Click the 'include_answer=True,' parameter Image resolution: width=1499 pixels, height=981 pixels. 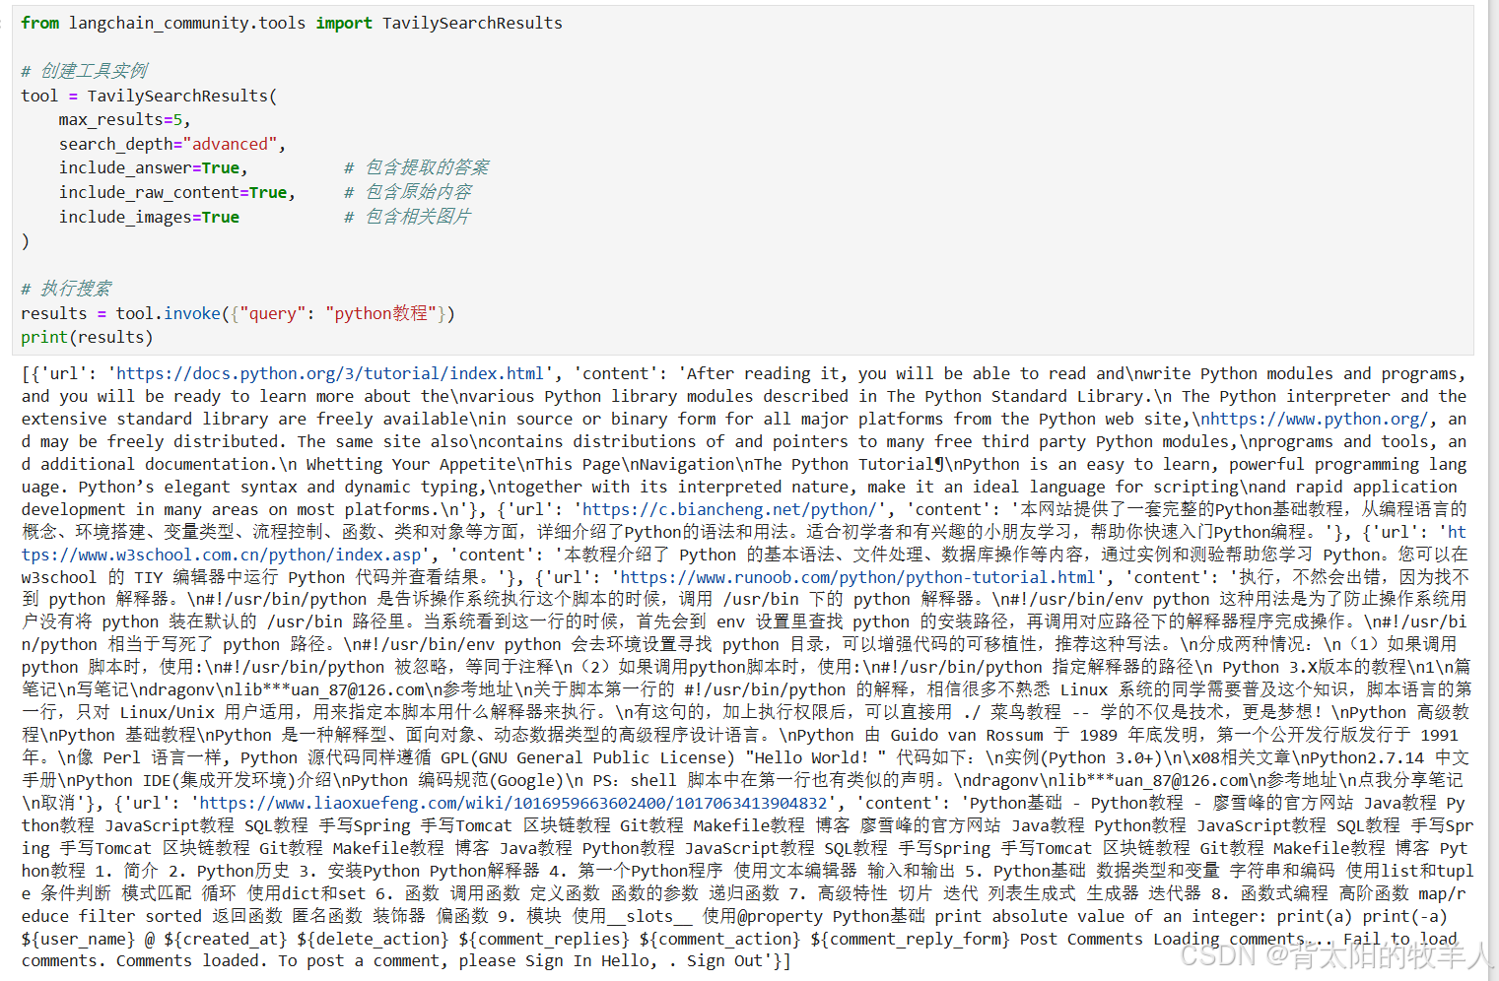pyautogui.click(x=153, y=167)
